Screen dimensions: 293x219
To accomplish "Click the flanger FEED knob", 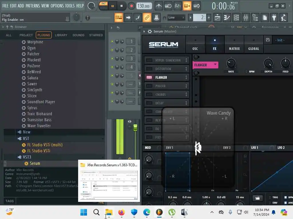I will click(x=285, y=63).
